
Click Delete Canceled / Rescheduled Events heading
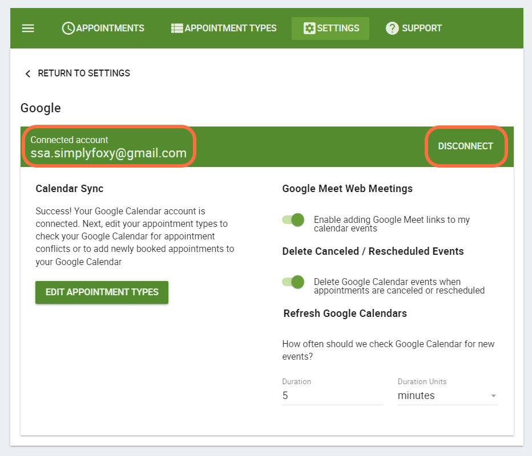coord(373,251)
